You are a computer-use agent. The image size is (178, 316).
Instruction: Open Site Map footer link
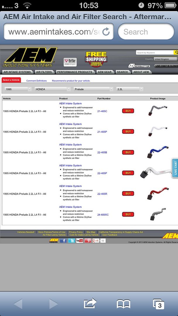click(91, 232)
